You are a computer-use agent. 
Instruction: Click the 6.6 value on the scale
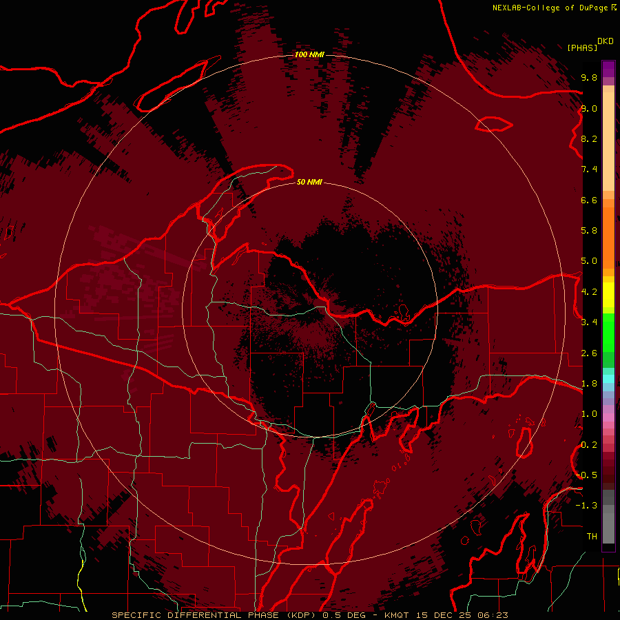coord(589,200)
